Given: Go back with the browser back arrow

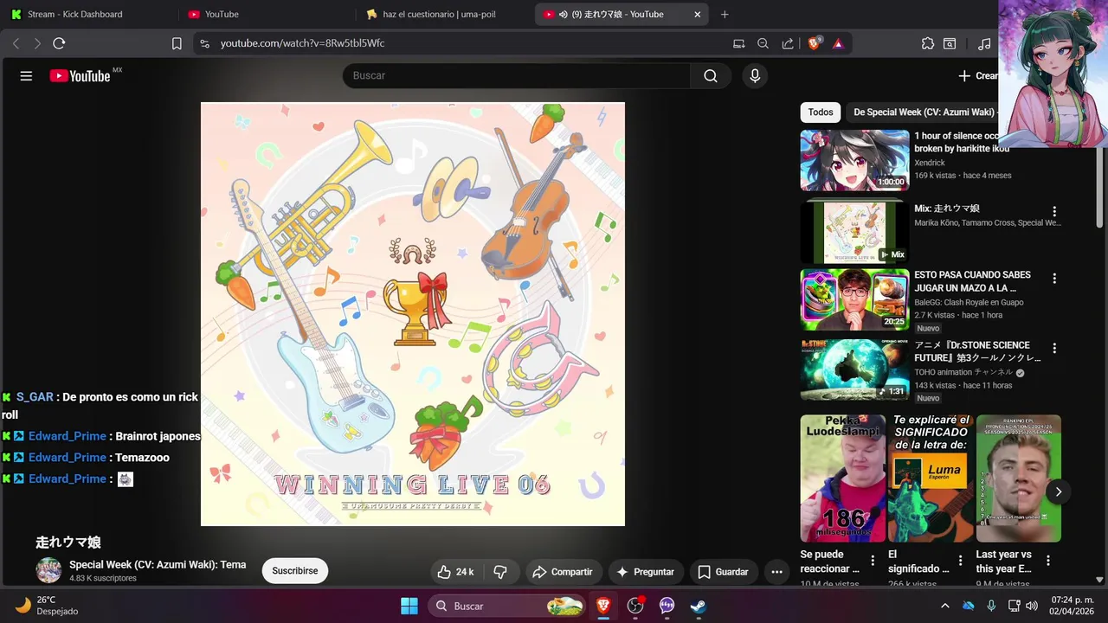Looking at the screenshot, I should coord(16,43).
